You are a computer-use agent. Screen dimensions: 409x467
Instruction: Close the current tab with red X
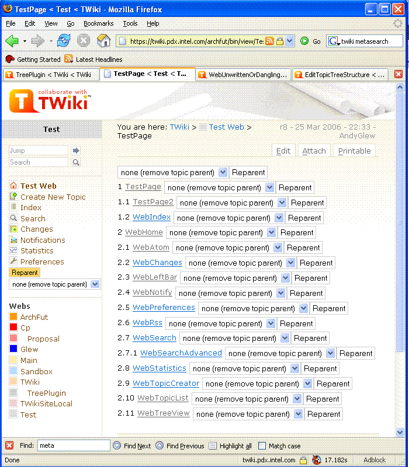click(398, 74)
